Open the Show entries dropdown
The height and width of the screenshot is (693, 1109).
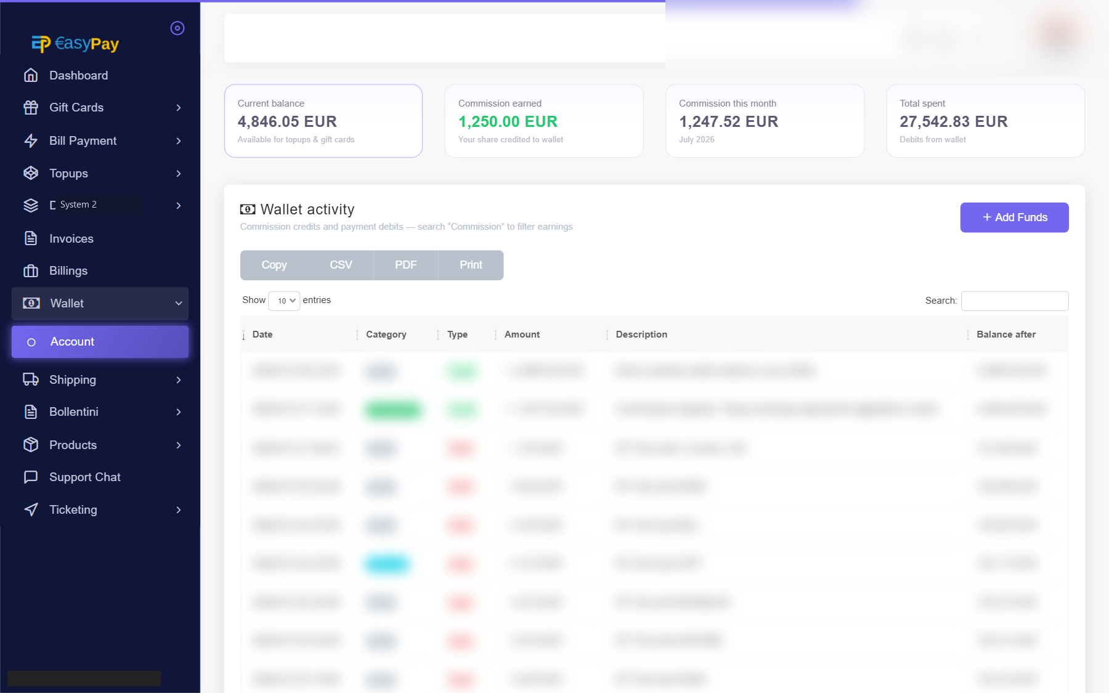coord(284,301)
